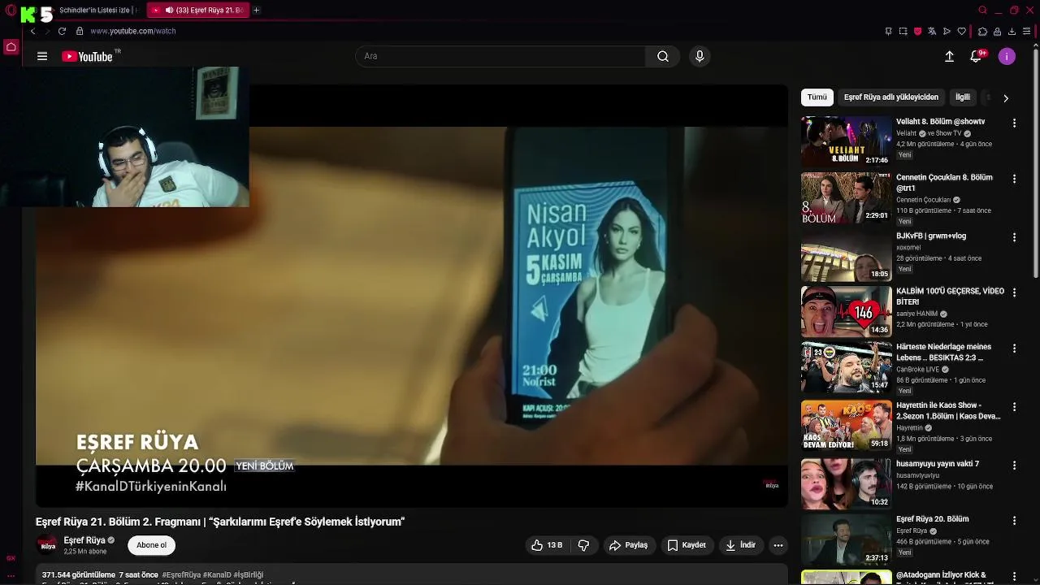Select the Tümü filter chip
1040x585 pixels.
coord(817,97)
